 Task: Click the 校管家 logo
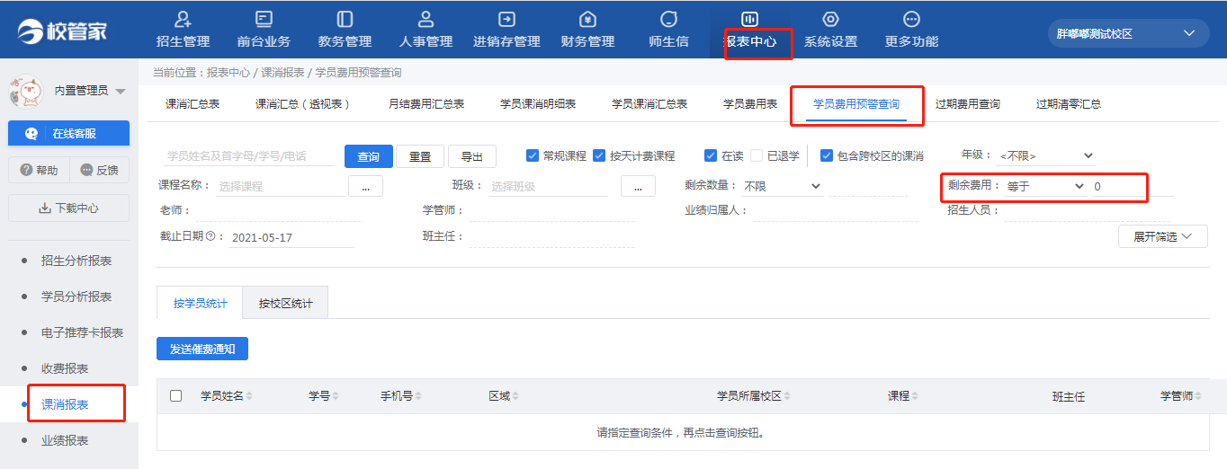62,32
